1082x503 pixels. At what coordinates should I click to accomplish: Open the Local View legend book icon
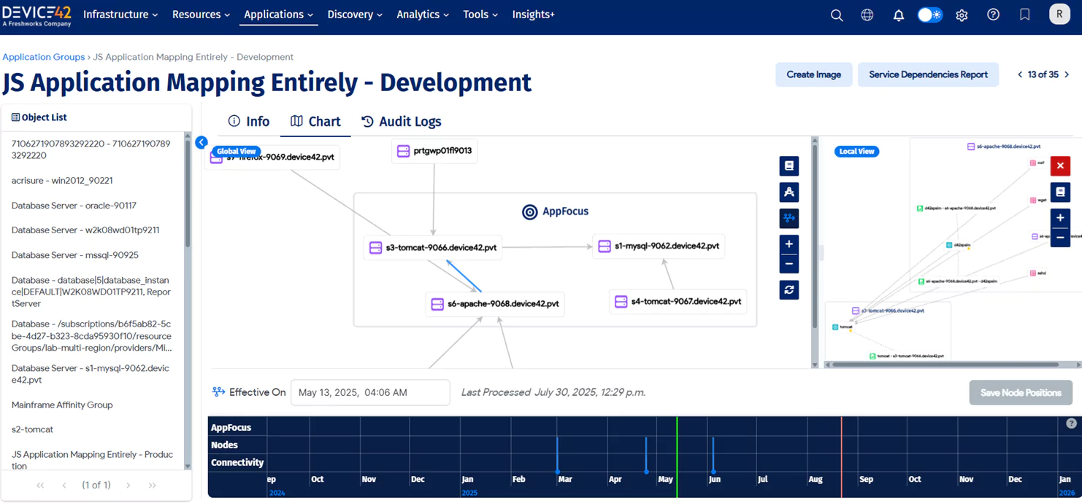coord(1060,192)
